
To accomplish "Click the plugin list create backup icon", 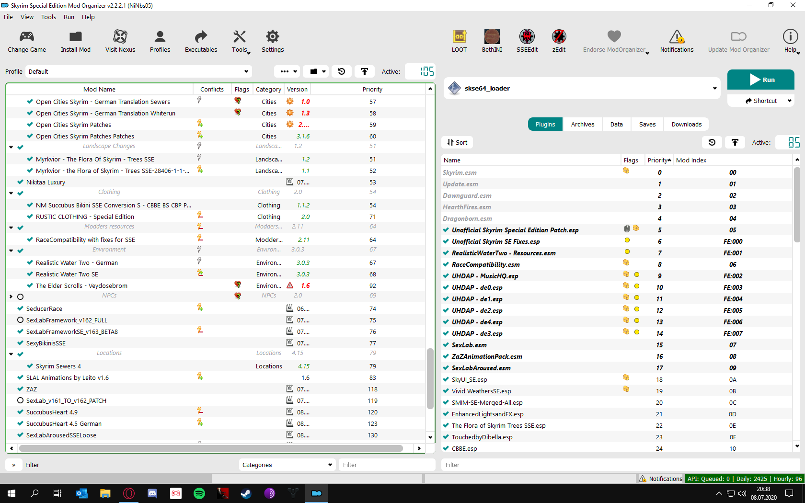I will coord(735,142).
